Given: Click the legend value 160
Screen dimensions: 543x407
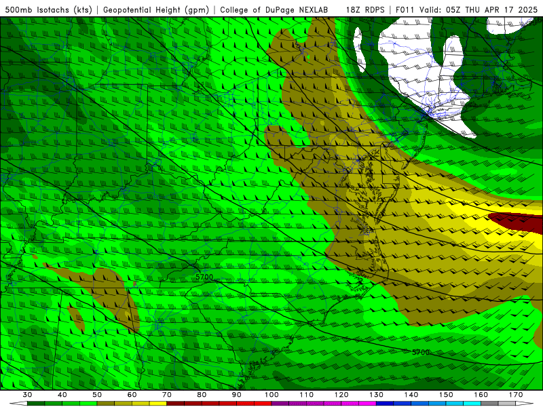Looking at the screenshot, I should (x=481, y=395).
